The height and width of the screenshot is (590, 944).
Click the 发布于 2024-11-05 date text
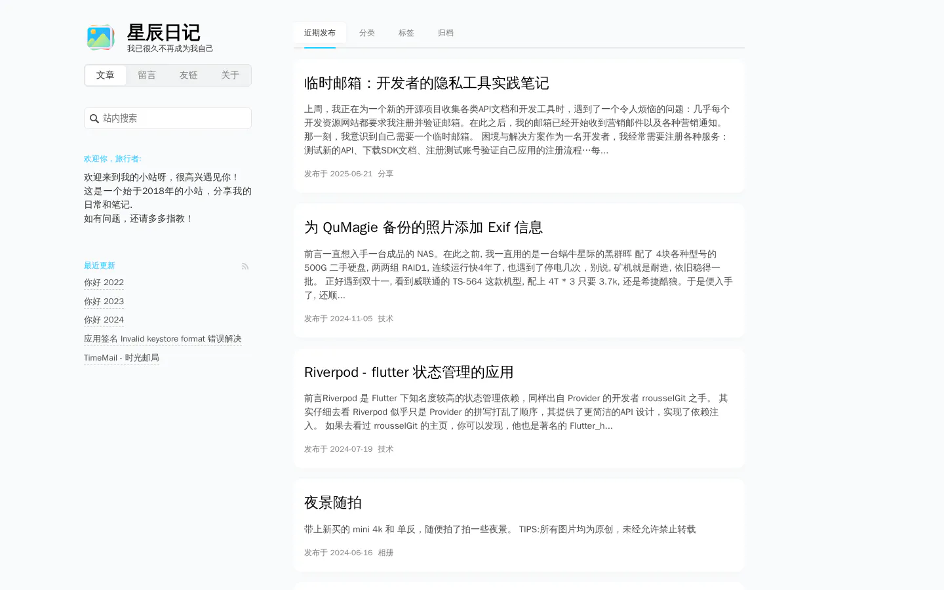338,319
